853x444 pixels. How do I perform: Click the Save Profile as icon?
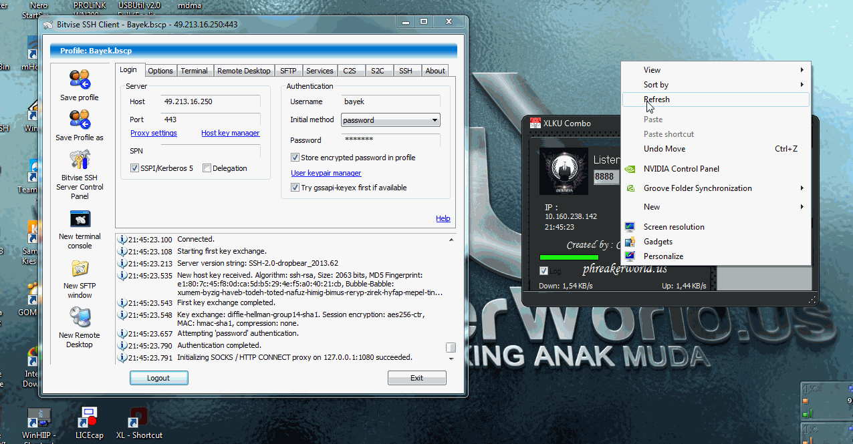click(80, 120)
